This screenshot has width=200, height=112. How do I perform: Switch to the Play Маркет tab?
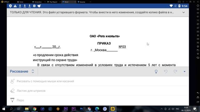53,2
